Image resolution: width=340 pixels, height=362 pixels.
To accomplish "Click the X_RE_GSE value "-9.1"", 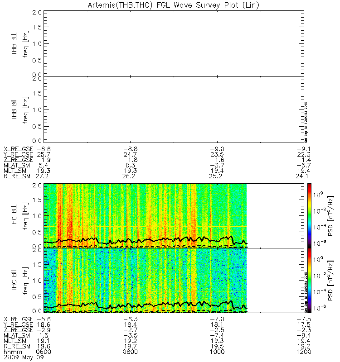I will click(303, 149).
